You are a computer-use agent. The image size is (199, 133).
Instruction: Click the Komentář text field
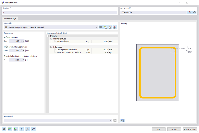click(57, 120)
